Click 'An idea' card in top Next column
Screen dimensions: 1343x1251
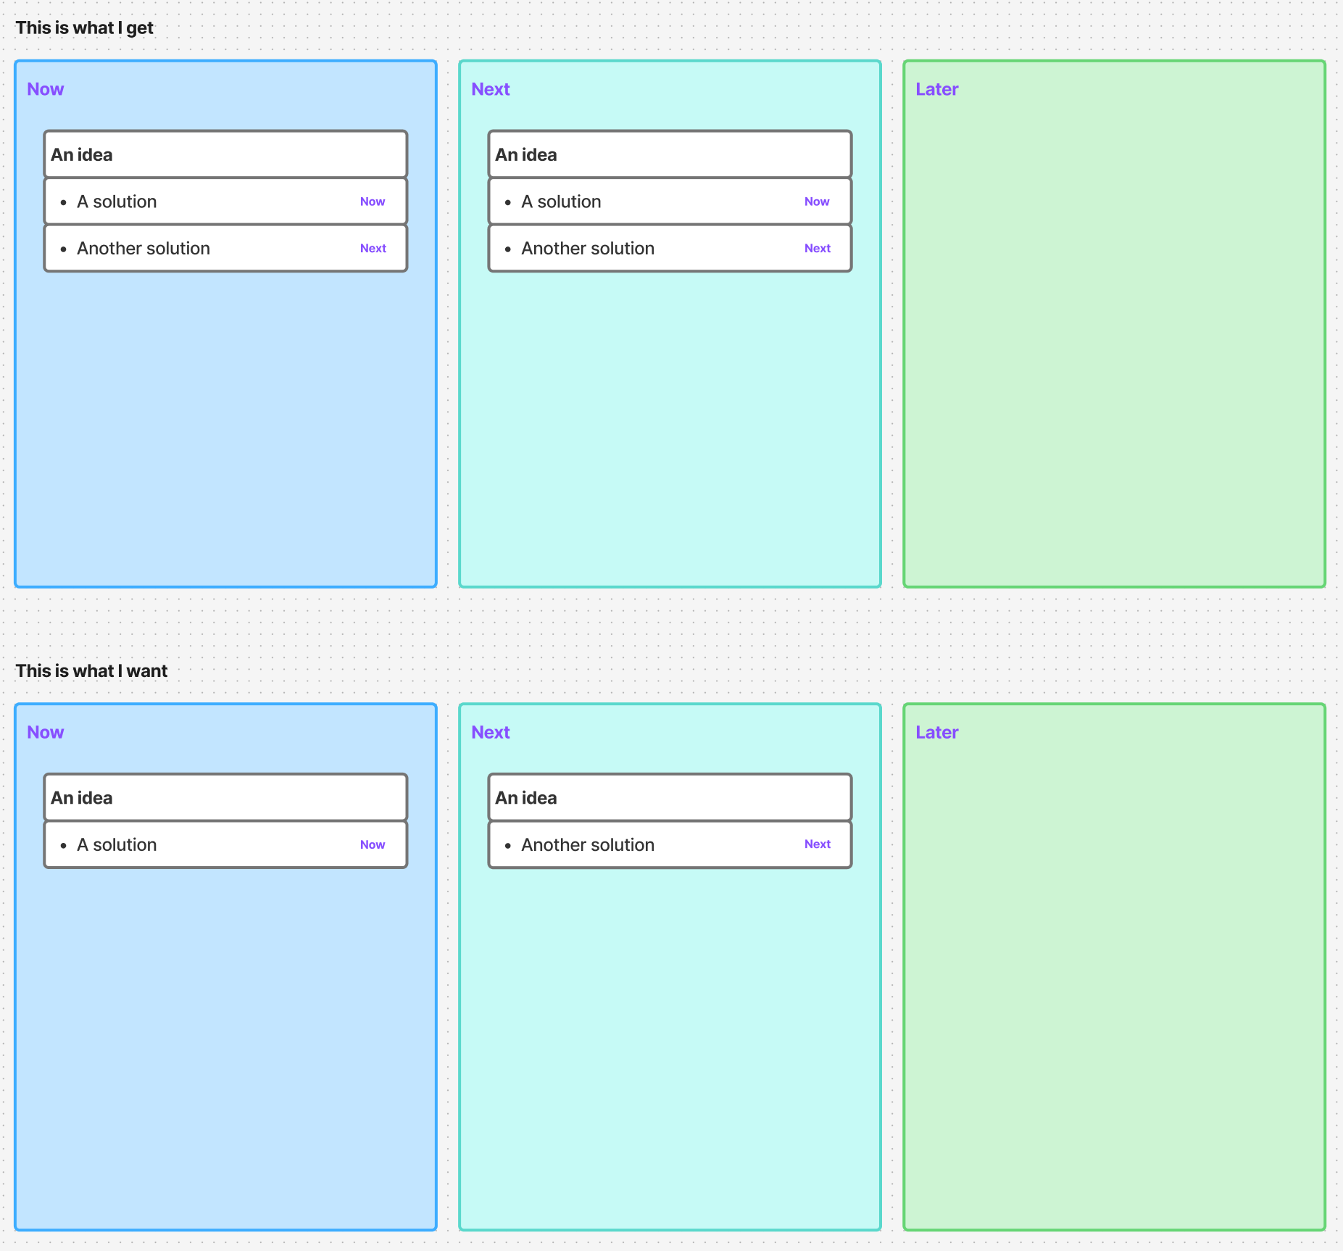670,154
